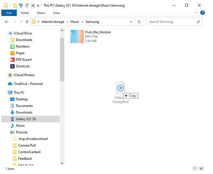
Task: Open iCloud Drive Downloads folder
Action: [x=24, y=40]
